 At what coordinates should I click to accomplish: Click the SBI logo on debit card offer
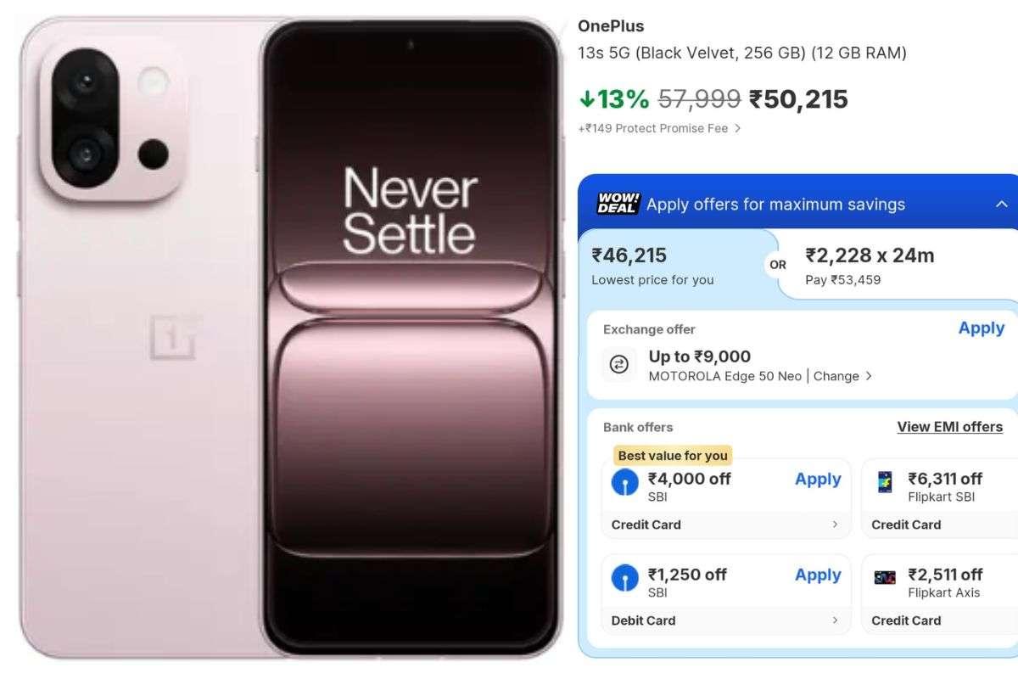[x=625, y=578]
